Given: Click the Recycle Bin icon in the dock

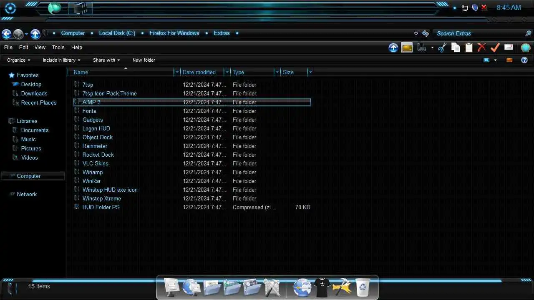Looking at the screenshot, I should pyautogui.click(x=363, y=287).
